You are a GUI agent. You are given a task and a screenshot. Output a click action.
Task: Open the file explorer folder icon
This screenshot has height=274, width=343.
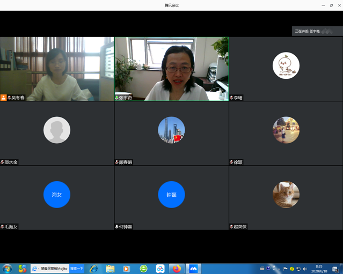pyautogui.click(x=110, y=268)
